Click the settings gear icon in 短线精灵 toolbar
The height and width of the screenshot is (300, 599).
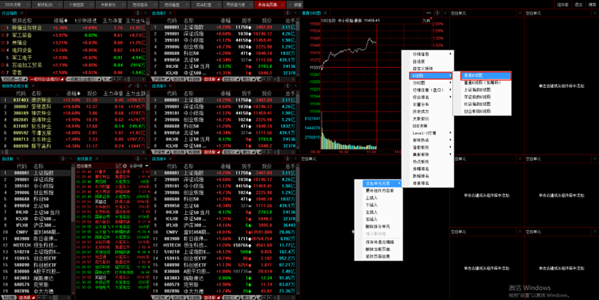[x=125, y=166]
